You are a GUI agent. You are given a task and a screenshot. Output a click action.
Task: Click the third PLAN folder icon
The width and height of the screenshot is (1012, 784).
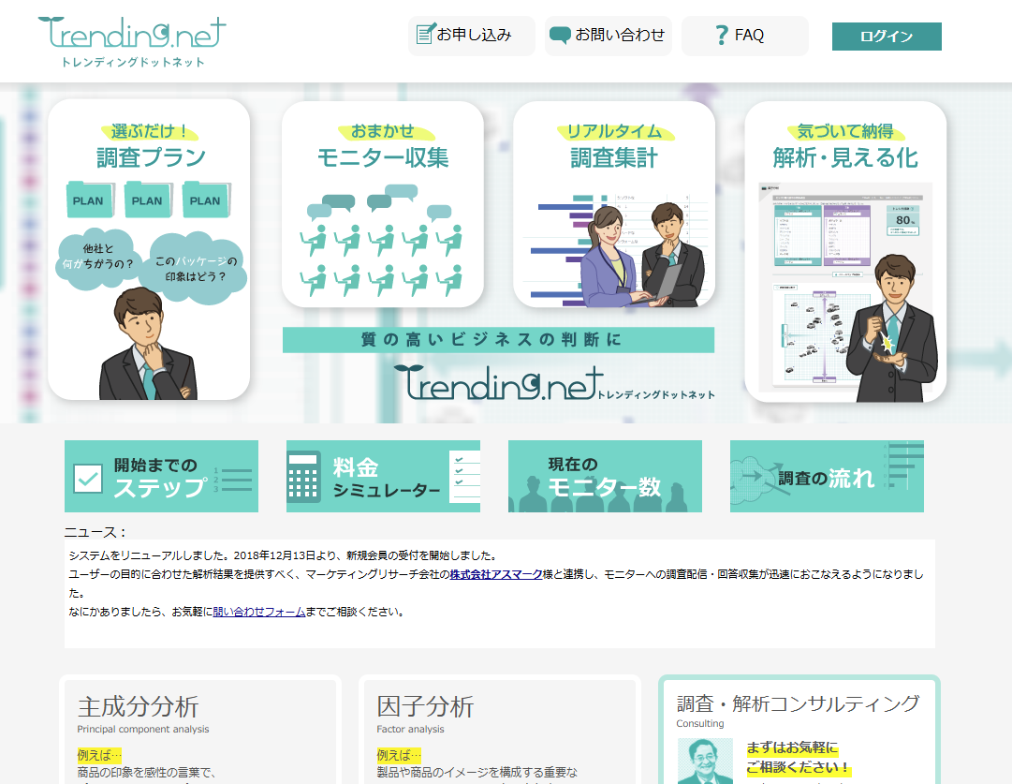206,200
